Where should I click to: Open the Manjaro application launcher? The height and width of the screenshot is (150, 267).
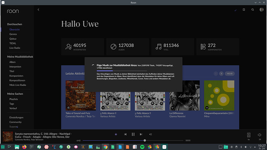click(3, 147)
